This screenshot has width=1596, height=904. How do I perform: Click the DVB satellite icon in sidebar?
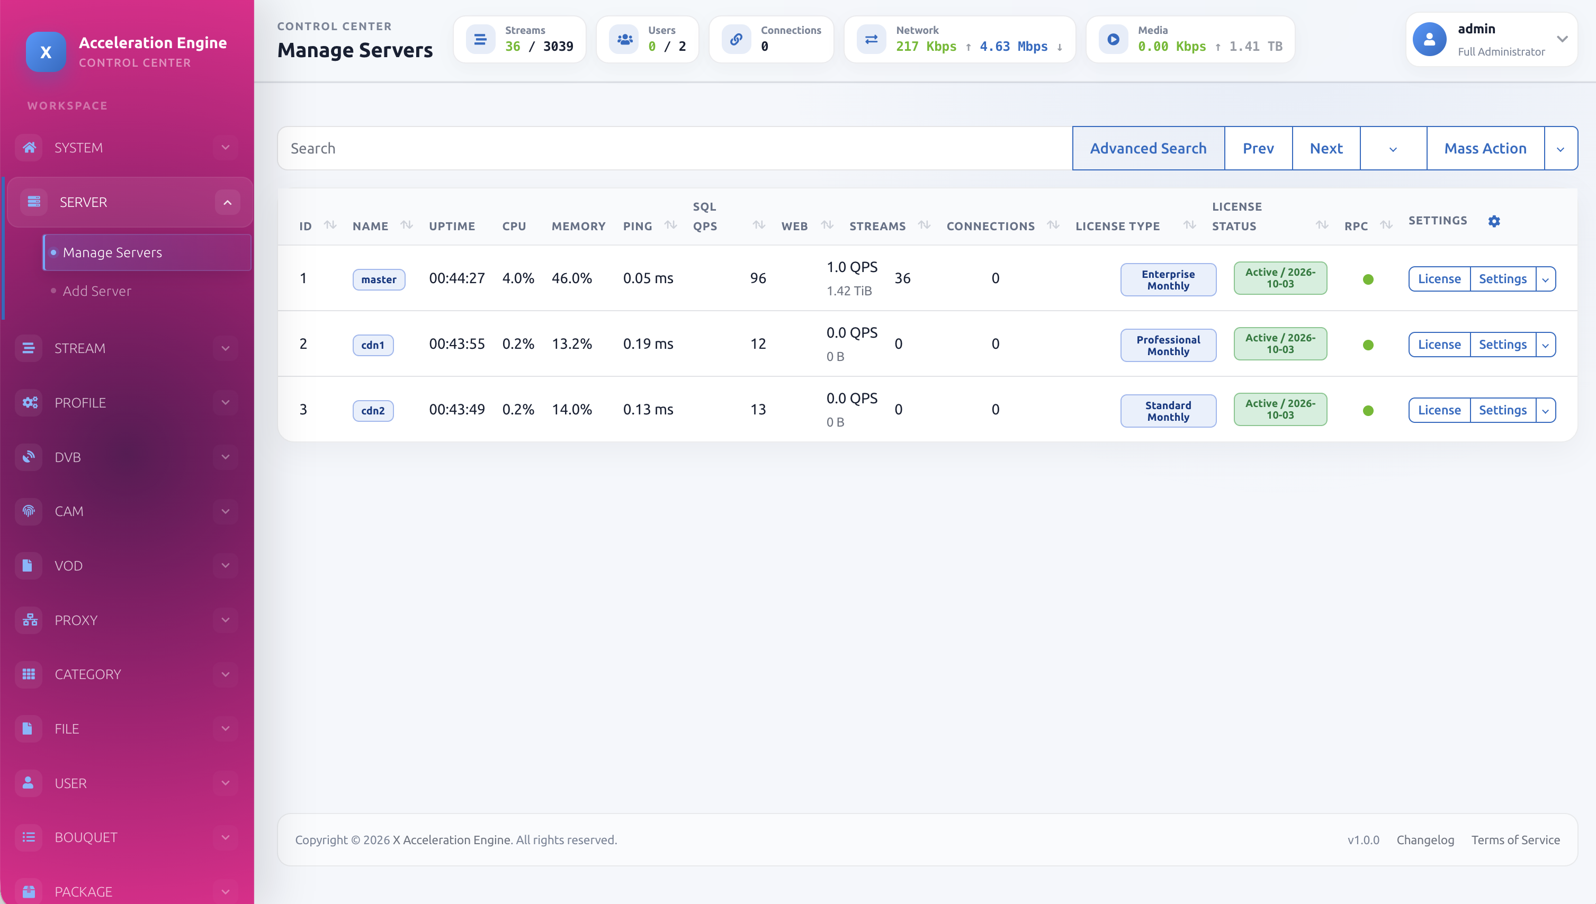point(29,457)
